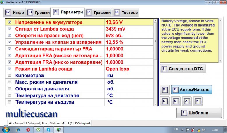227x133 pixels.
Task: Open Internet Explorer from the taskbar
Action: (x=18, y=129)
